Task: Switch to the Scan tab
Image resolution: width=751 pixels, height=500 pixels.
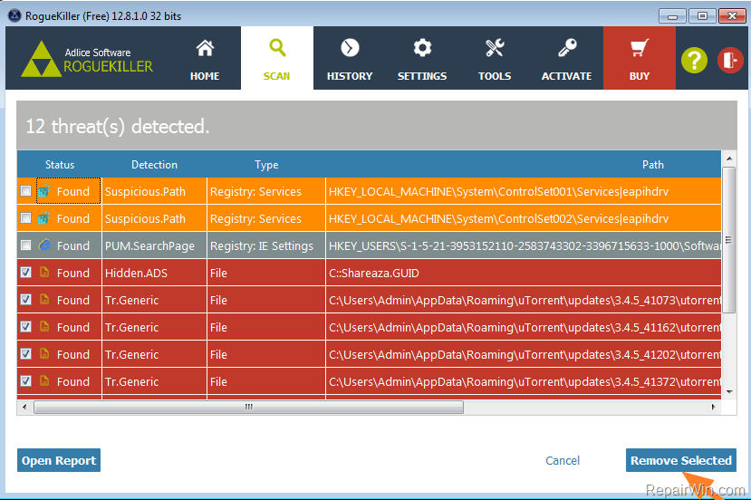Action: [x=277, y=59]
